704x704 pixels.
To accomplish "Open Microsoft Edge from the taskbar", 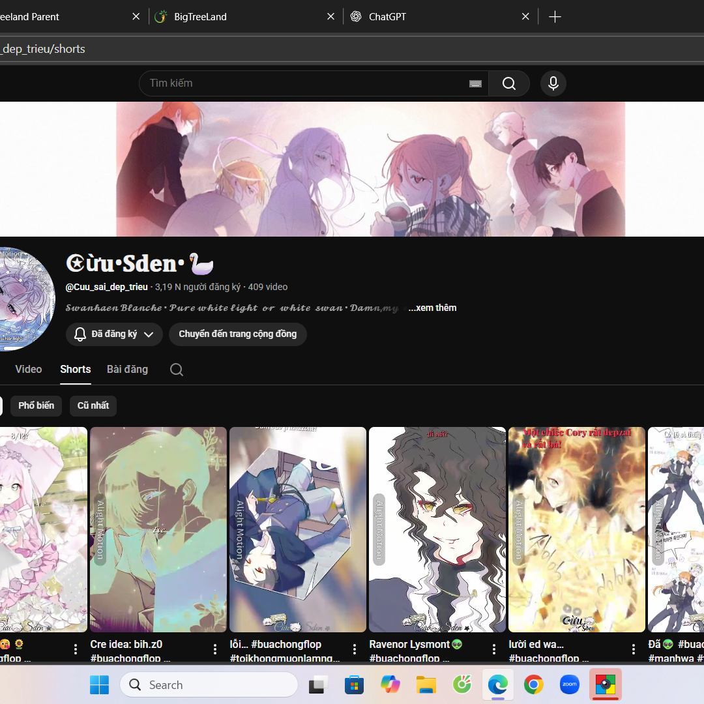I will pyautogui.click(x=498, y=684).
